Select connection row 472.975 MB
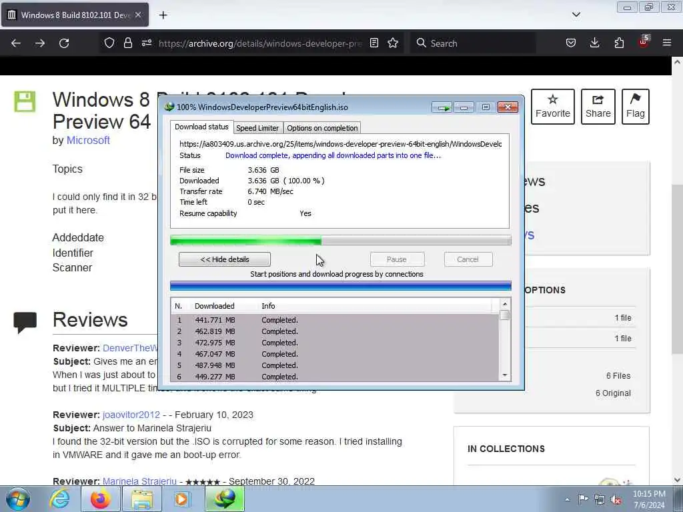The image size is (683, 512). click(335, 343)
